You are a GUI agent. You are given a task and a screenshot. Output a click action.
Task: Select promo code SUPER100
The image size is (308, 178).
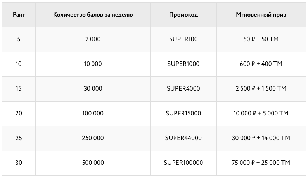(183, 39)
